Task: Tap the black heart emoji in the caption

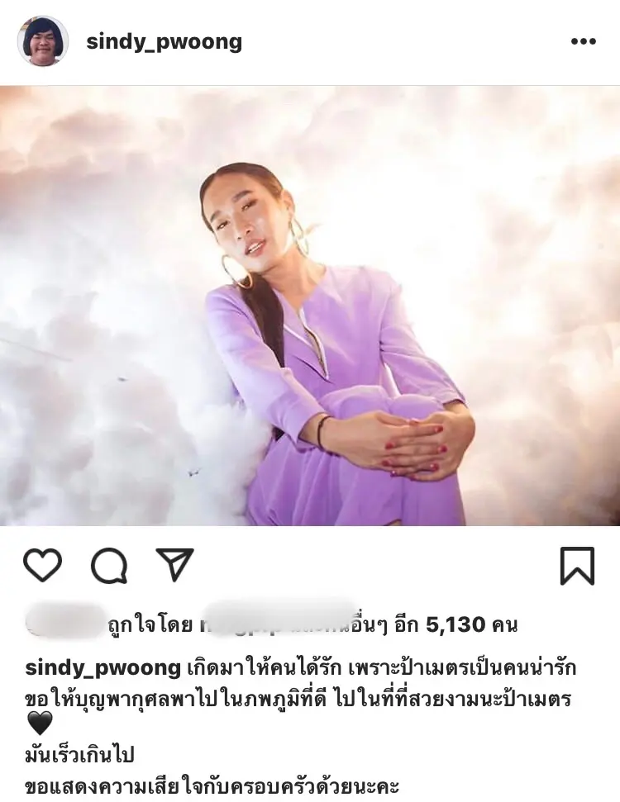Action: pyautogui.click(x=39, y=724)
